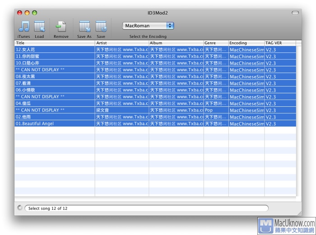Click the status field 'Select song 12 of 12'
316x235 pixels.
pos(146,208)
